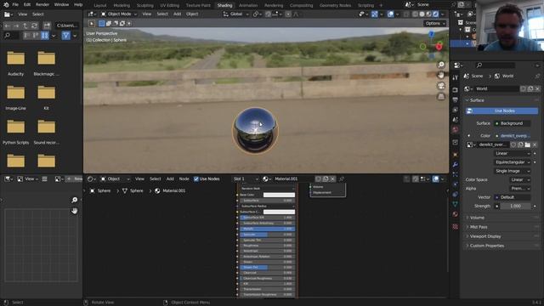The width and height of the screenshot is (544, 306).
Task: Toggle viewport overlays button
Action: tap(390, 14)
